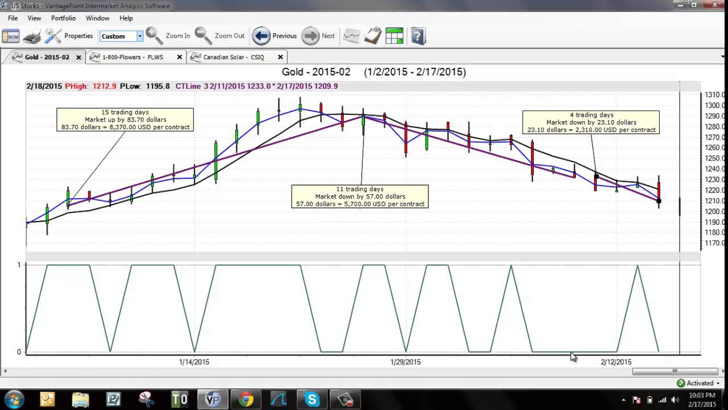The width and height of the screenshot is (728, 410).
Task: Open the clipboard notes icon
Action: pos(373,36)
